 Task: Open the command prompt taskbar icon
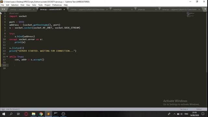tap(56, 114)
